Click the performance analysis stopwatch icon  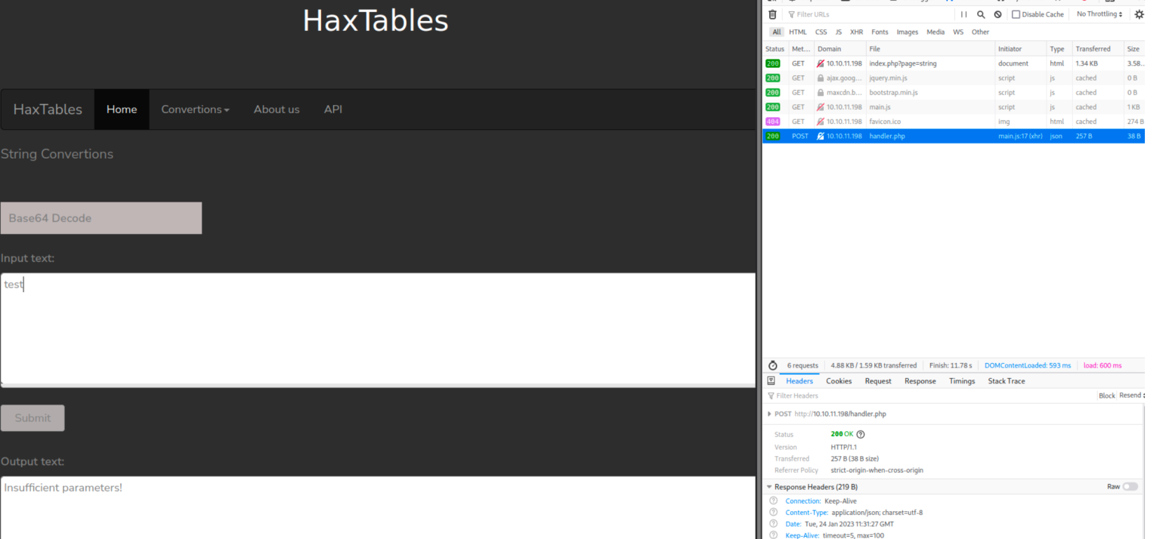(772, 365)
